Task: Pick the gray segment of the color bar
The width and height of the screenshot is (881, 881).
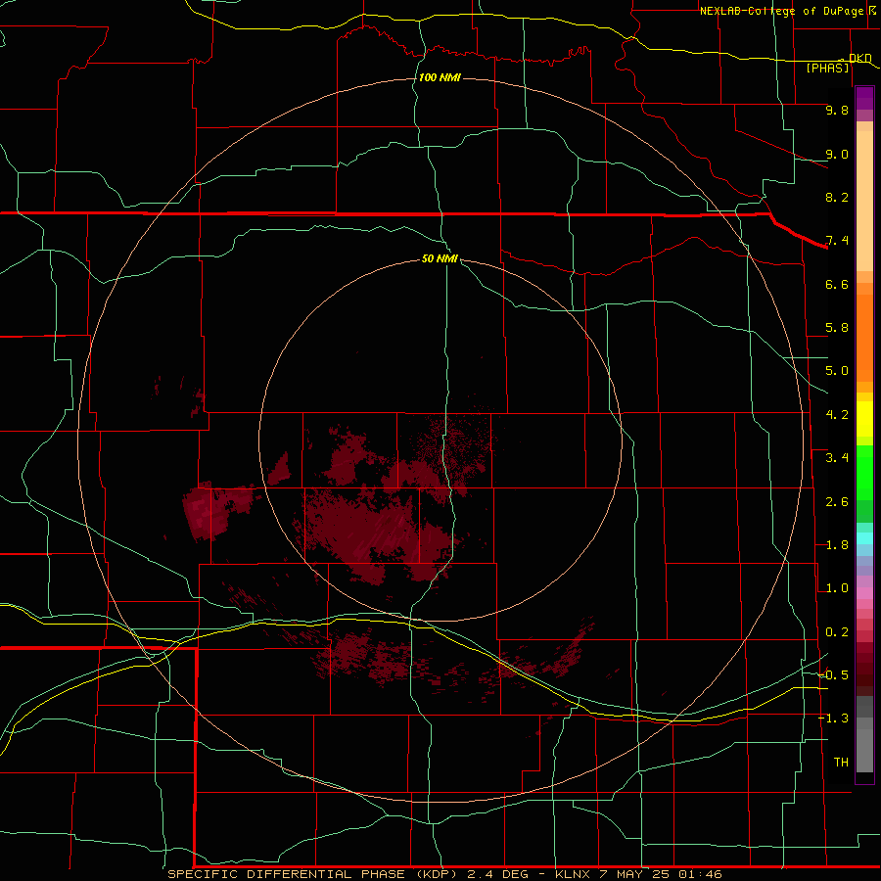Action: [x=864, y=734]
